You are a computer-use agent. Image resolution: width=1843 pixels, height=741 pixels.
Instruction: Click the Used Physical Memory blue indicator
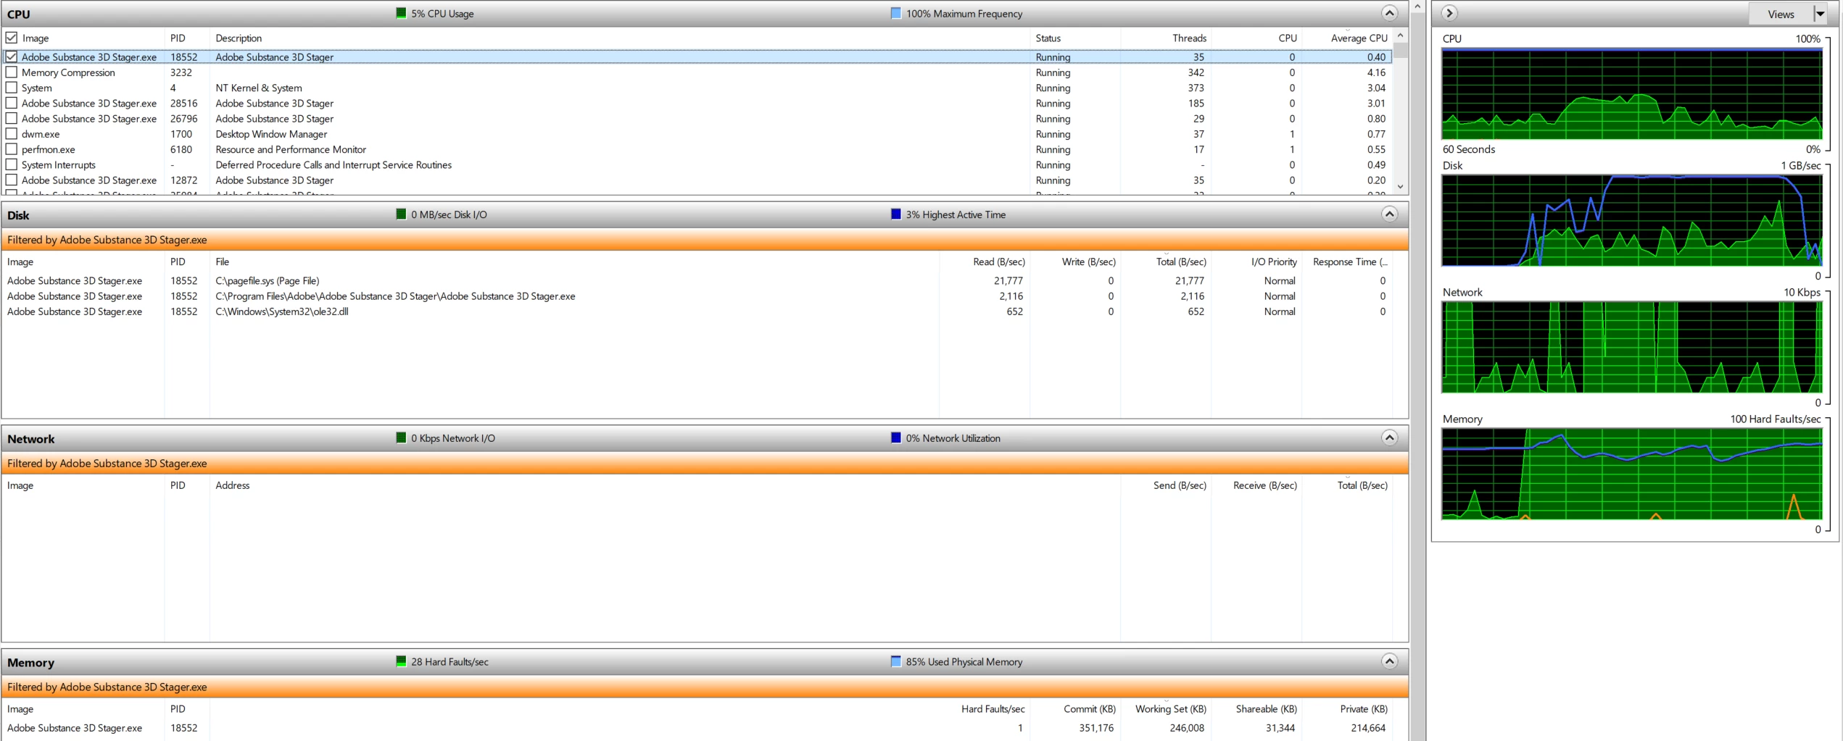pos(895,661)
